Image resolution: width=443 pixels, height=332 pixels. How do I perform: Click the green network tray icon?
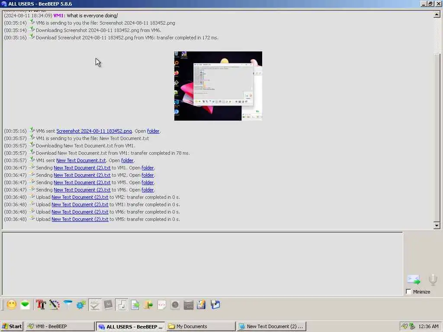(412, 326)
